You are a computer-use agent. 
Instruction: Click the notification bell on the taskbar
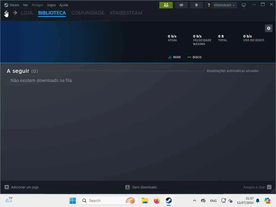coord(258,201)
